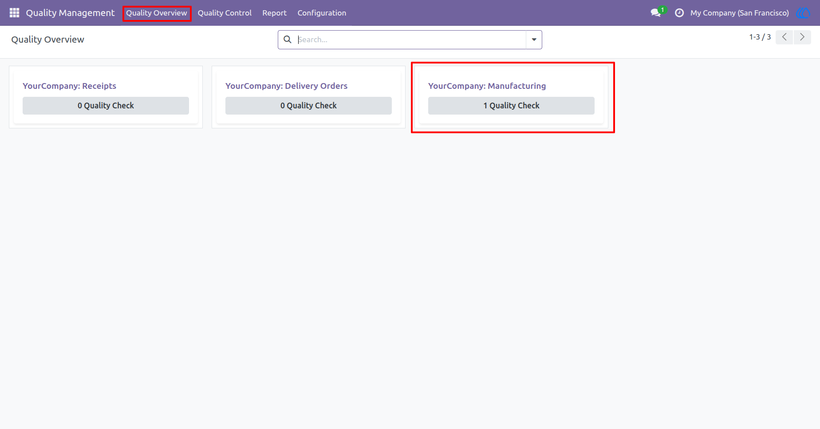Screen dimensions: 820x429
Task: Click the Quality Overview breadcrumb heading
Action: pyautogui.click(x=47, y=40)
